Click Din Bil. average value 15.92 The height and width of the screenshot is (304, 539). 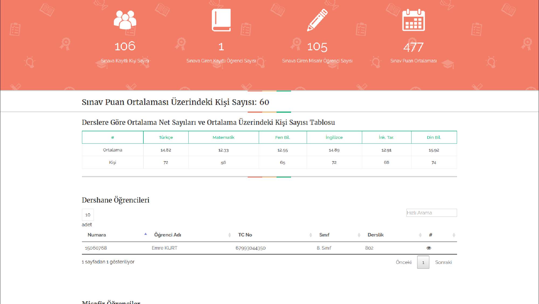point(434,150)
